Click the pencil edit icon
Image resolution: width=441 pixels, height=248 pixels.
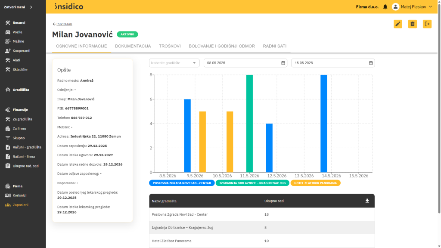(x=398, y=24)
